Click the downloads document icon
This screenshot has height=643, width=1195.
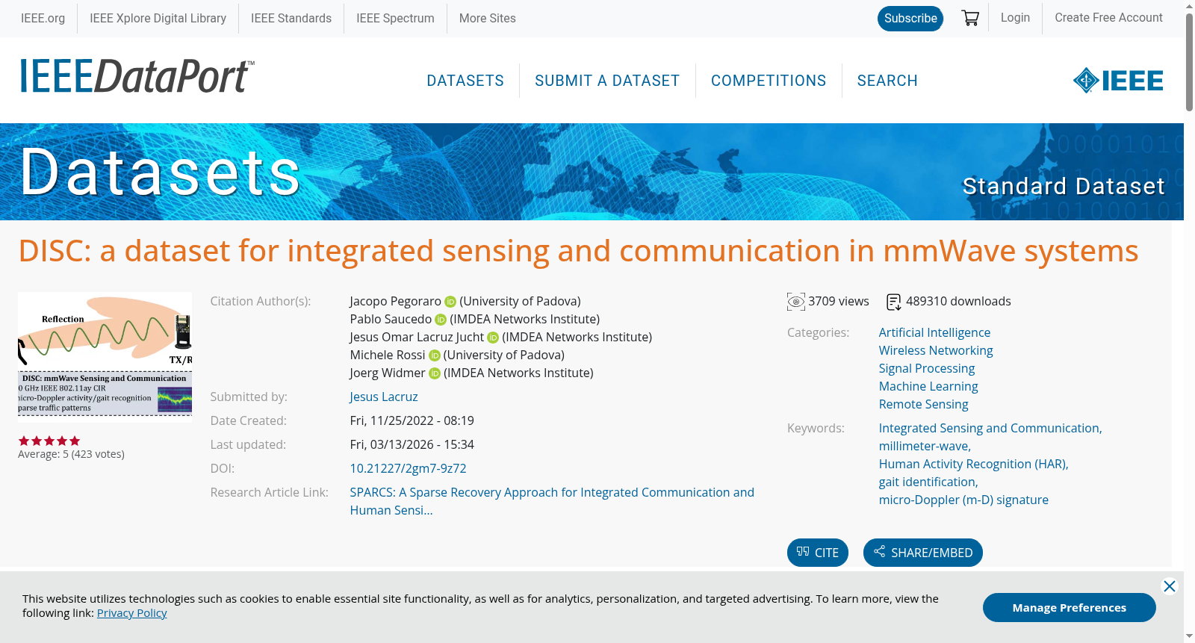pos(894,302)
